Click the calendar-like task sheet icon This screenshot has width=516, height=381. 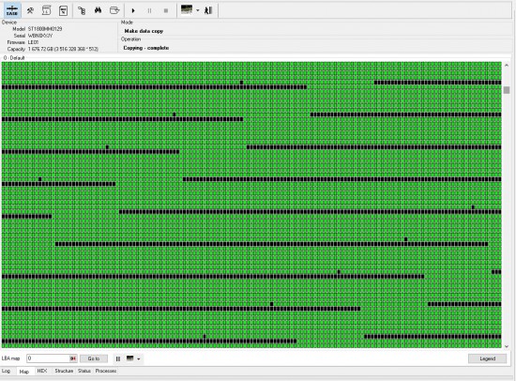(x=46, y=10)
